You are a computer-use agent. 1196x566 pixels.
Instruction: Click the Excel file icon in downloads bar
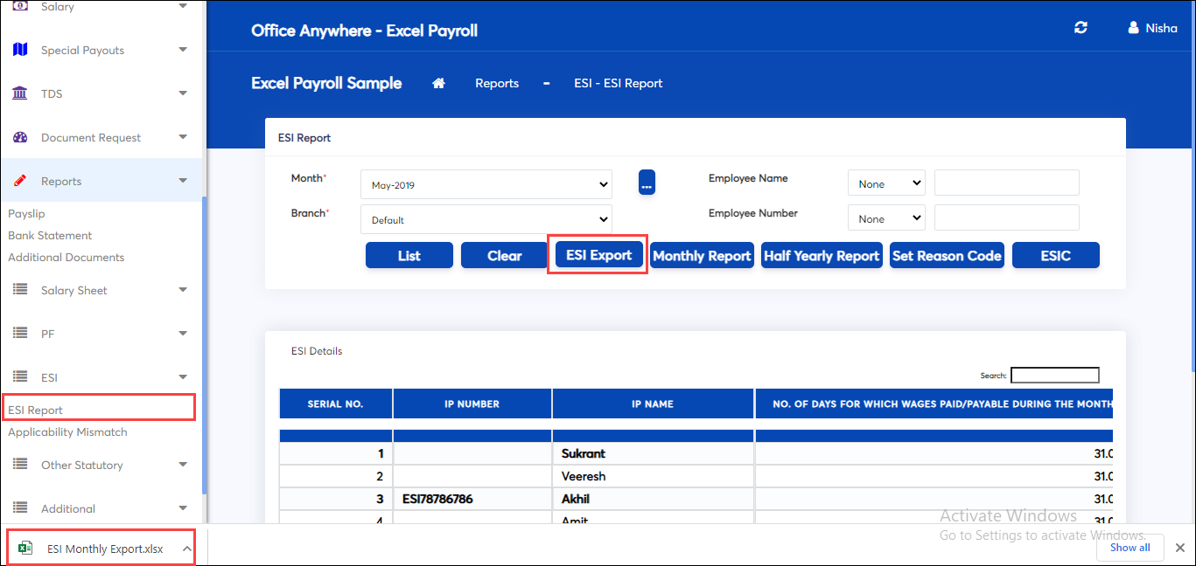coord(25,549)
